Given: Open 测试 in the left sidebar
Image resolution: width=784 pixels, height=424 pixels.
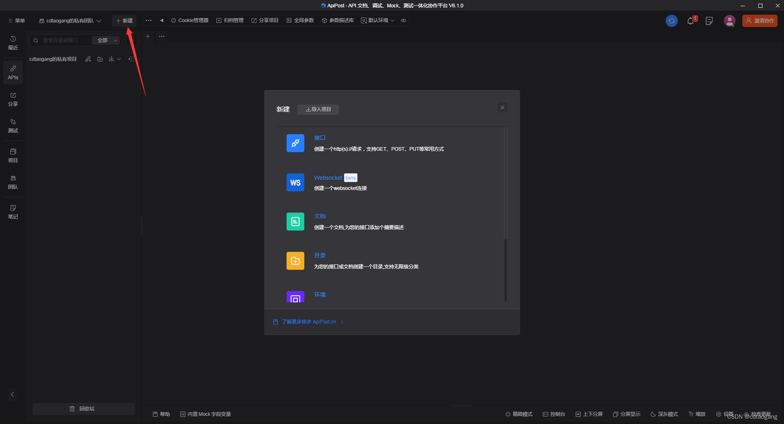Looking at the screenshot, I should pos(13,126).
